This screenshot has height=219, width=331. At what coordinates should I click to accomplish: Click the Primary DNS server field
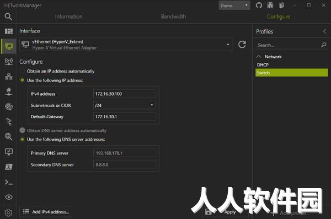[124, 153]
